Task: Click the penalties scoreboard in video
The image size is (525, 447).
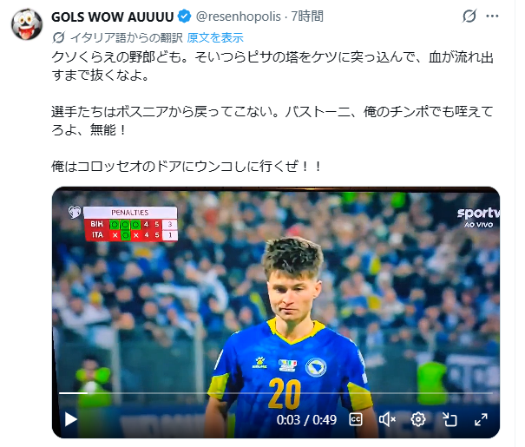Action: [x=130, y=224]
